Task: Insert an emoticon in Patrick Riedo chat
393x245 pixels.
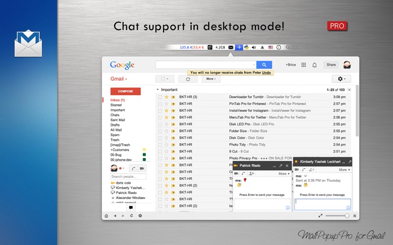Action: (x=288, y=207)
